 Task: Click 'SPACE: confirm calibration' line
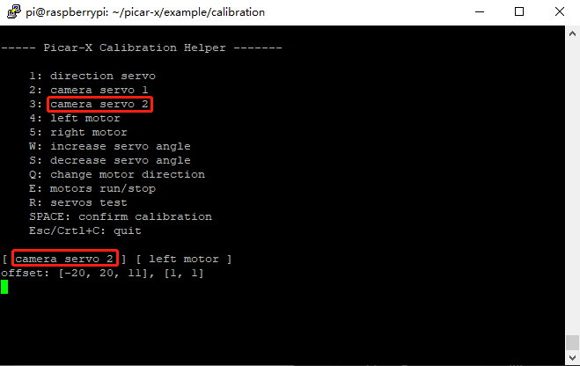[121, 216]
